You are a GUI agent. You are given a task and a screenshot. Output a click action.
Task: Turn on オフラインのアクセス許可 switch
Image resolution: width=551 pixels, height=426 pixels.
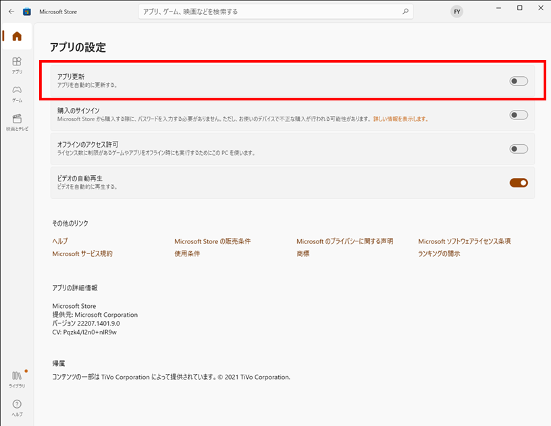pyautogui.click(x=519, y=149)
